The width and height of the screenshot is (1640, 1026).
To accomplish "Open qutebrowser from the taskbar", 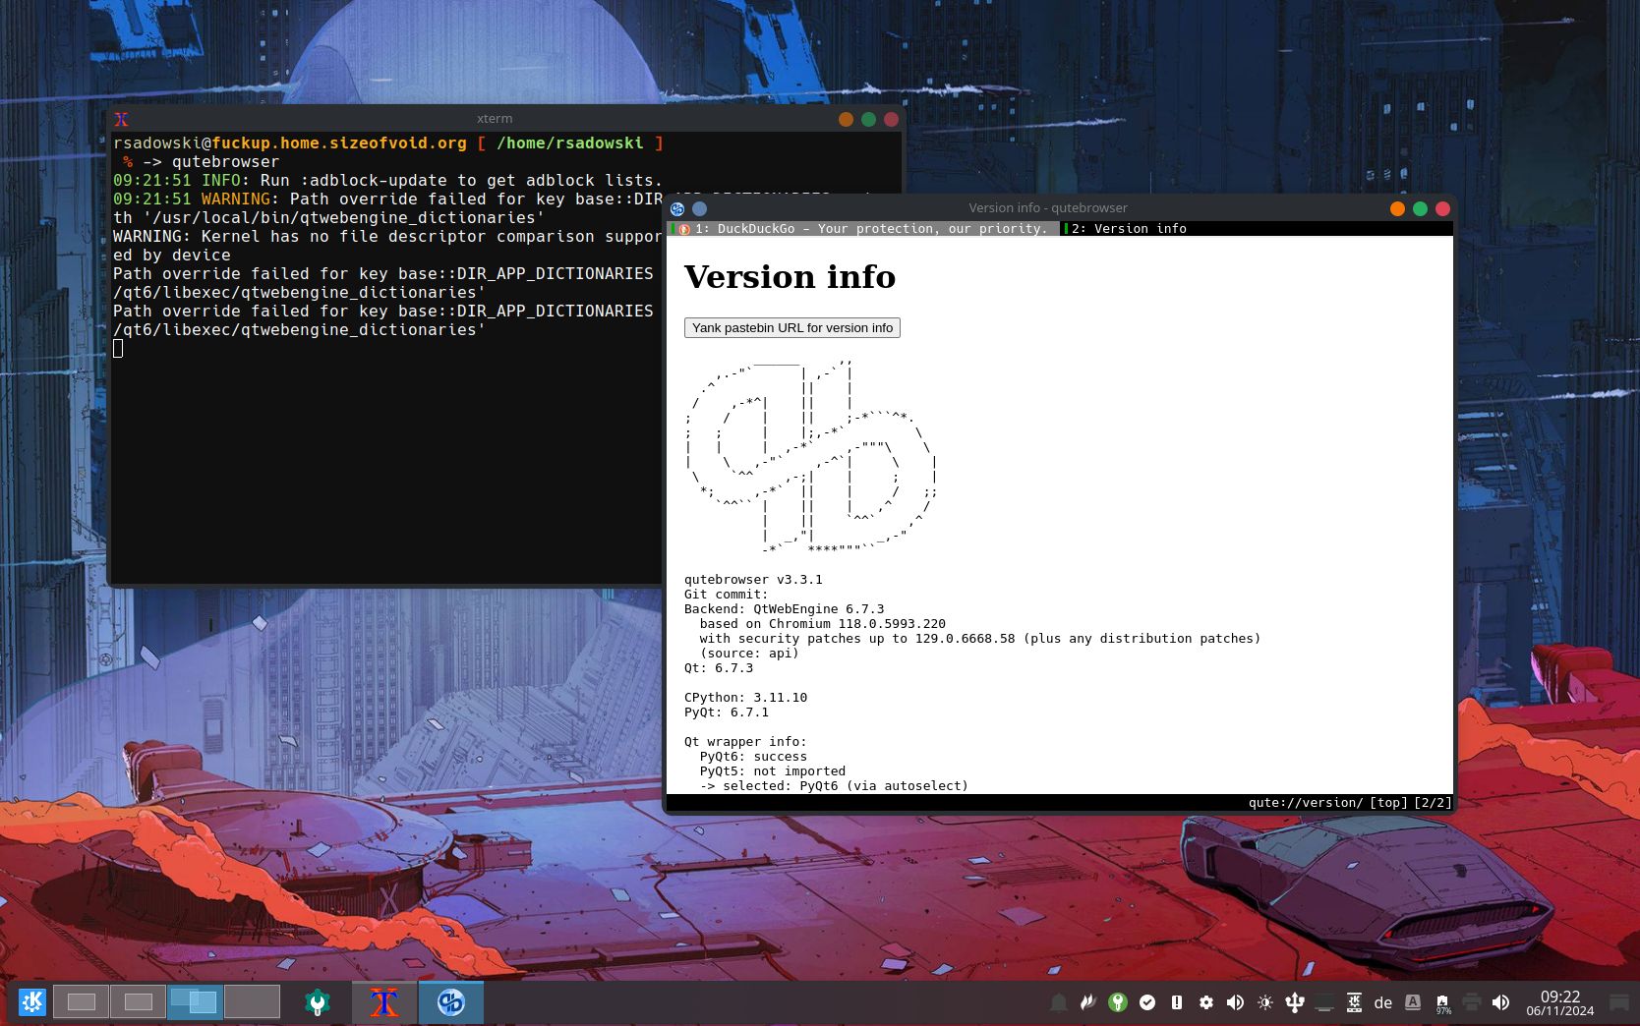I will pyautogui.click(x=450, y=1001).
